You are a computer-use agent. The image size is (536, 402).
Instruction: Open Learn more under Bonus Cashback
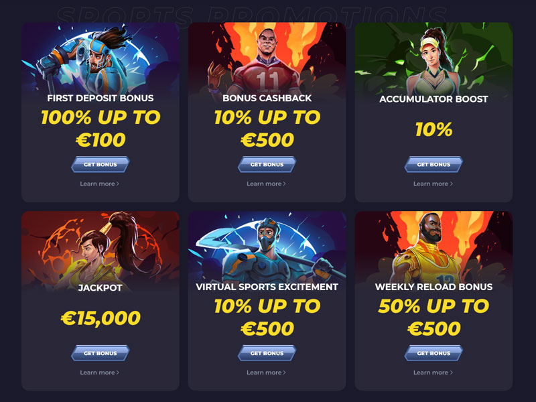[266, 184]
